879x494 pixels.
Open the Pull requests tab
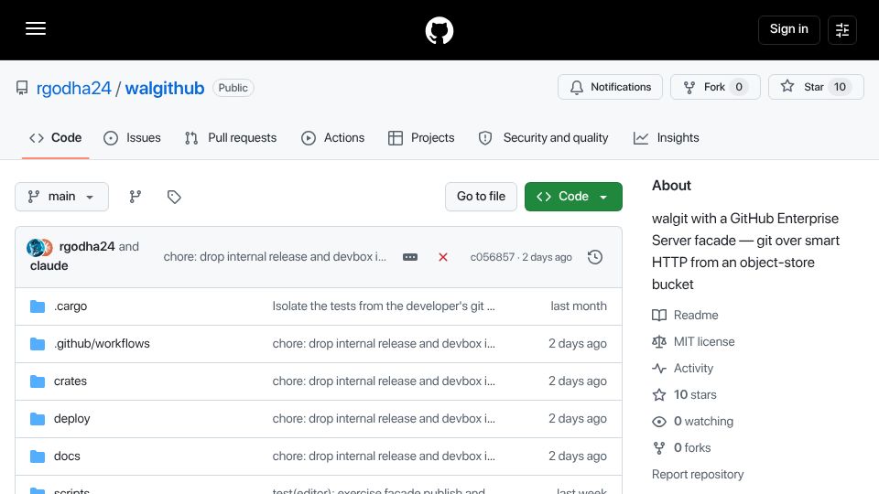(x=231, y=138)
